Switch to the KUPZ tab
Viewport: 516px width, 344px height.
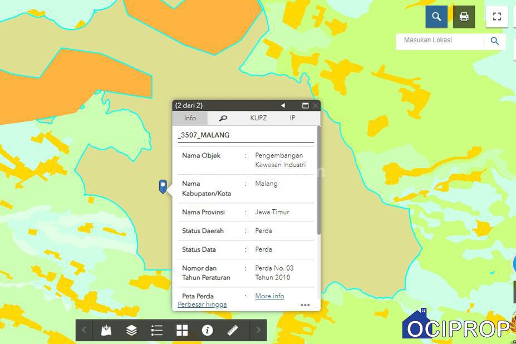coord(258,118)
